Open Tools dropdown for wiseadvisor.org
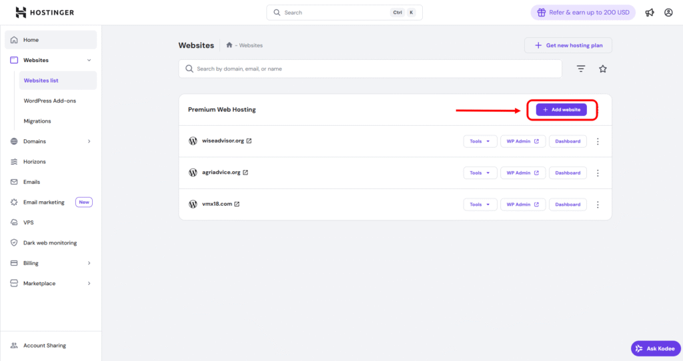Image resolution: width=683 pixels, height=361 pixels. 480,141
